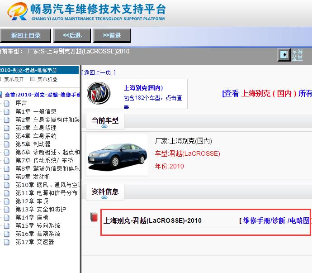
Task: Open the 上海别克(国内) link
Action: pos(143,88)
